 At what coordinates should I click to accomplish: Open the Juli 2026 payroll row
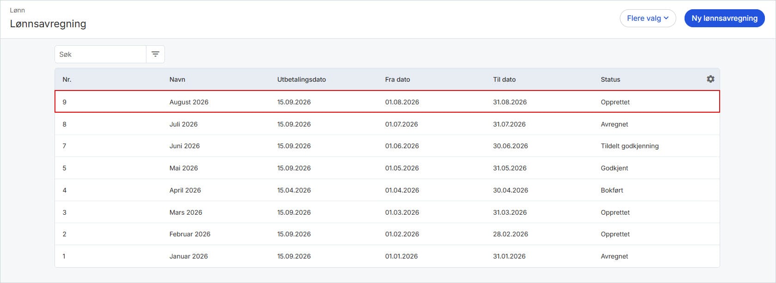(x=387, y=124)
